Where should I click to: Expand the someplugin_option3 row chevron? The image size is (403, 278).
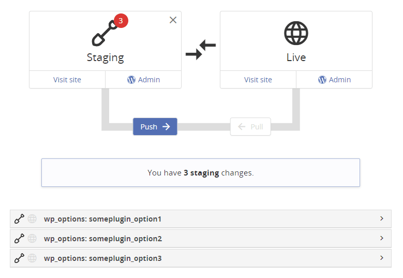(382, 257)
